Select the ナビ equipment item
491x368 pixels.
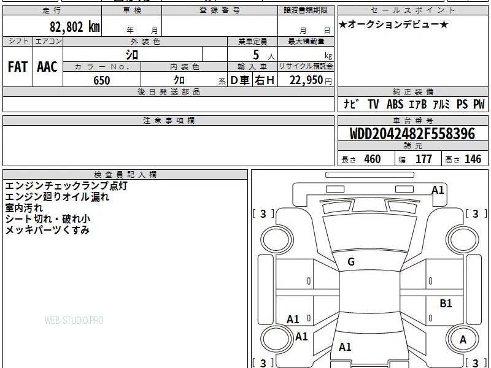click(351, 104)
